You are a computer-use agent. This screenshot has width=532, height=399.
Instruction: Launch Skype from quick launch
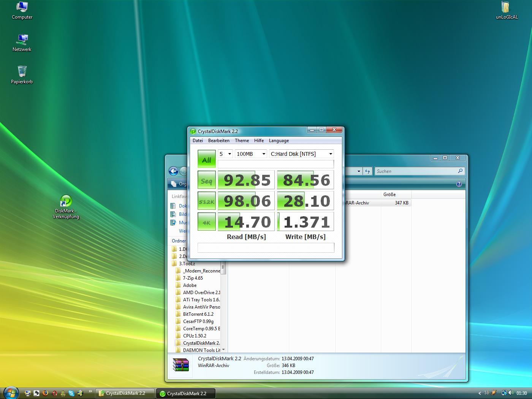71,393
